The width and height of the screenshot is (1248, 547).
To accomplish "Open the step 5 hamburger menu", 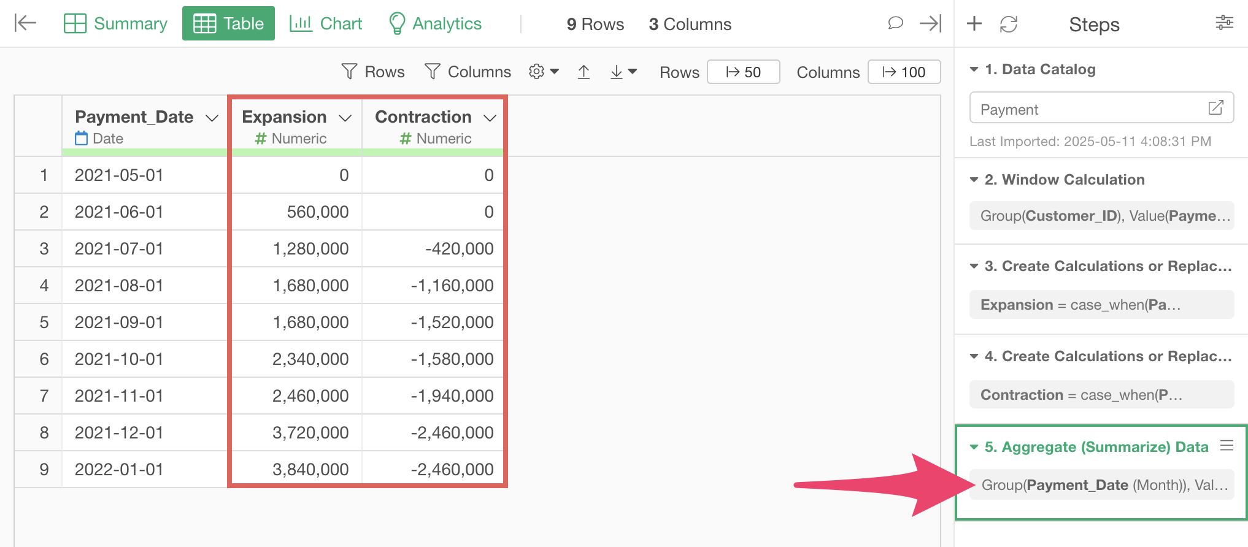I will pos(1227,446).
